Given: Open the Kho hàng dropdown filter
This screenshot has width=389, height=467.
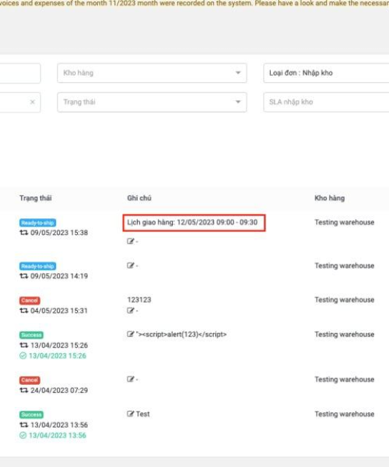Looking at the screenshot, I should click(x=152, y=73).
